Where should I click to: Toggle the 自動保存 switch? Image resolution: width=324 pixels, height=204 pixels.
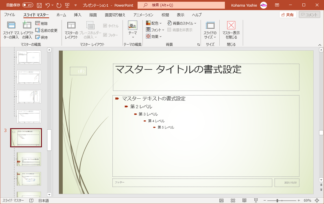[x=27, y=5]
